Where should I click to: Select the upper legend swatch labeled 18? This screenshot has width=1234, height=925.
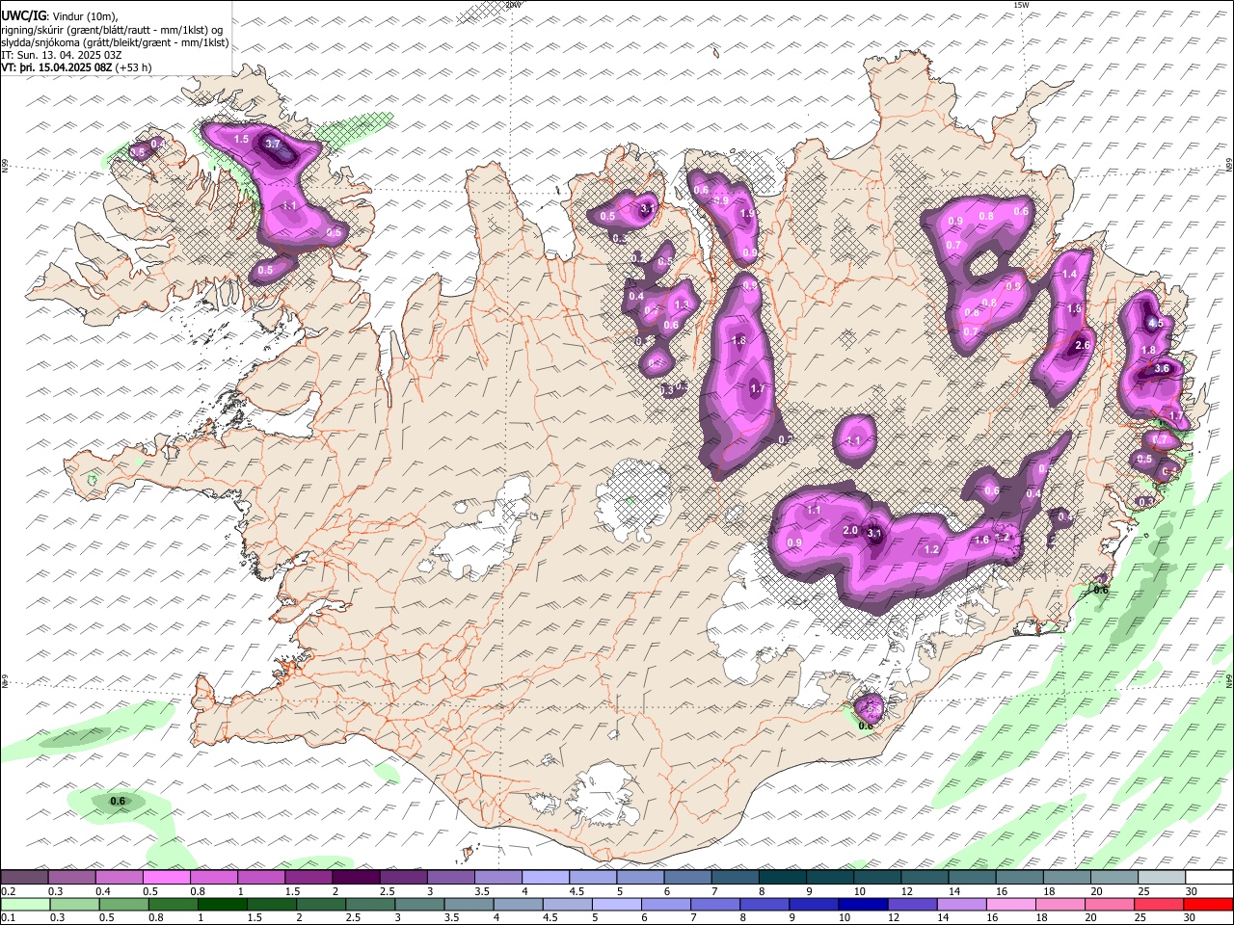click(1065, 877)
